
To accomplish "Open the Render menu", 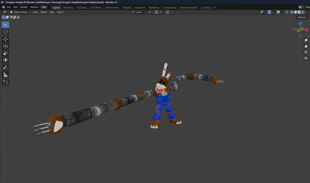I will pos(24,7).
